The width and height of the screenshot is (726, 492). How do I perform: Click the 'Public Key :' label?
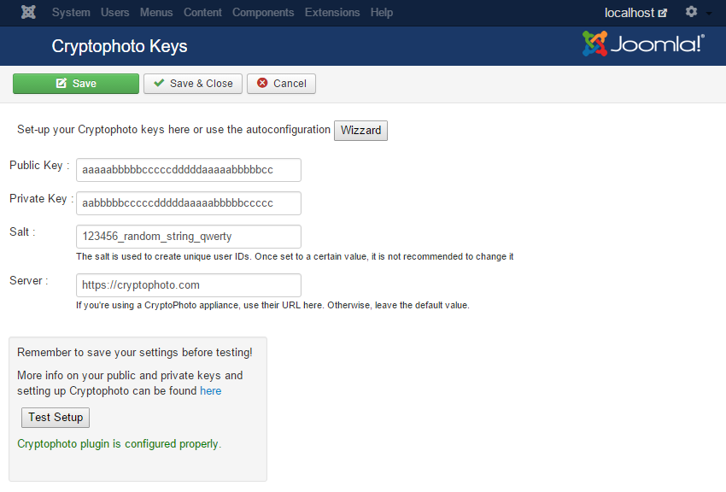39,166
